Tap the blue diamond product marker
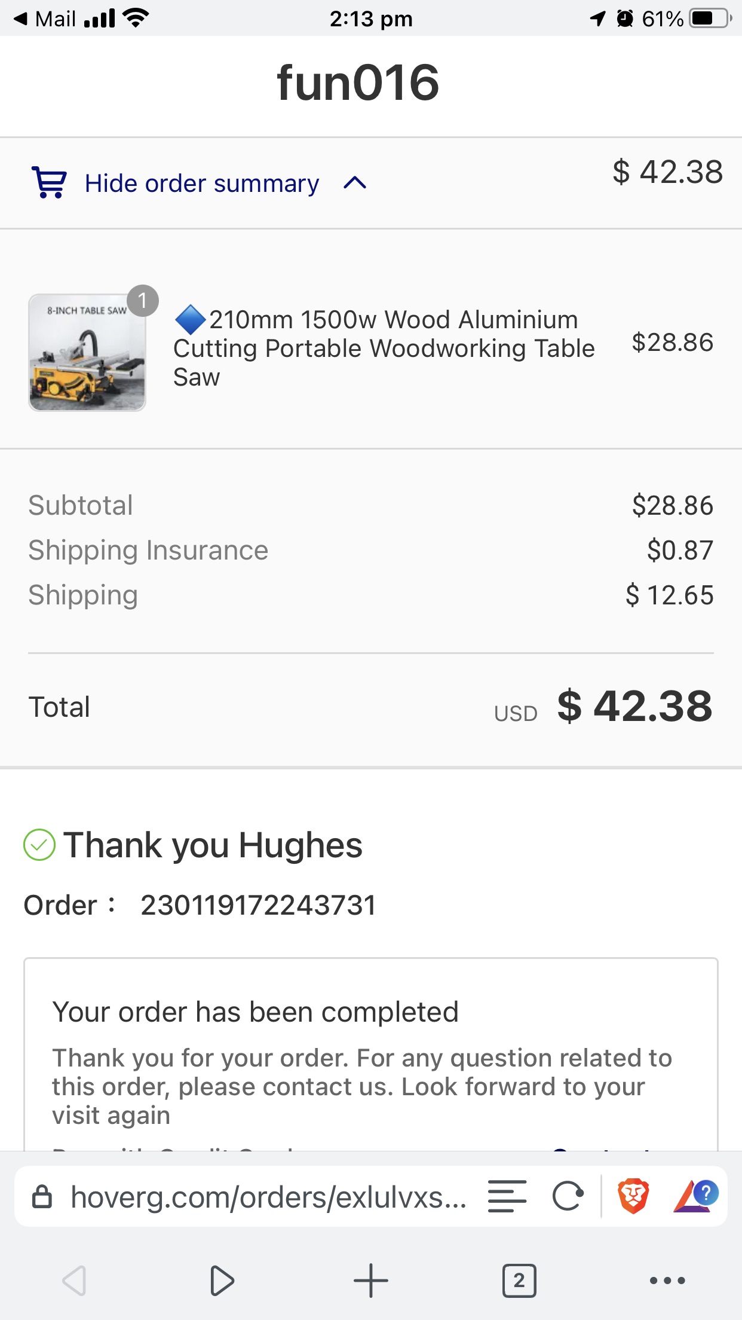This screenshot has height=1320, width=742. (190, 320)
